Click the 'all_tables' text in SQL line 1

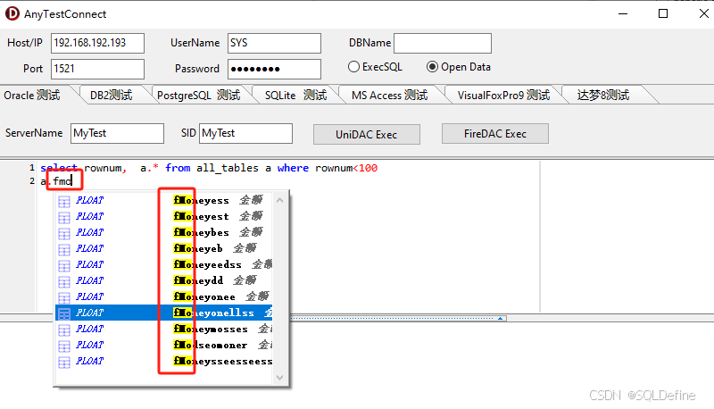[x=228, y=168]
